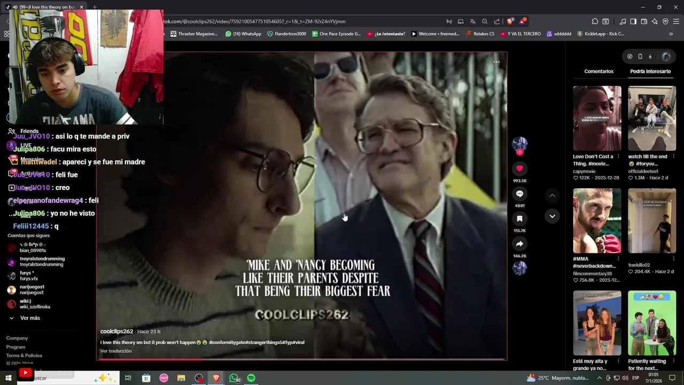This screenshot has height=385, width=684.
Task: Click the share page icon in address bar
Action: click(x=497, y=21)
